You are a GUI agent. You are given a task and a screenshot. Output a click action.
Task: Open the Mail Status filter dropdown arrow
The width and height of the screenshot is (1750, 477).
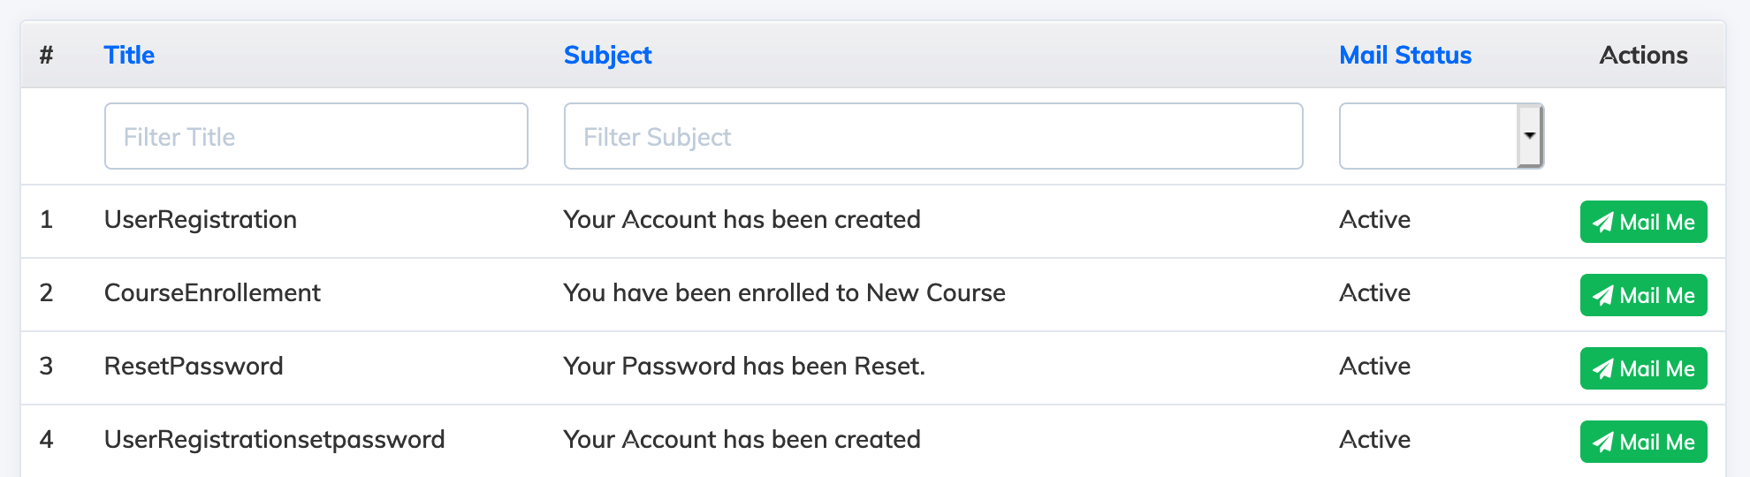coord(1530,136)
